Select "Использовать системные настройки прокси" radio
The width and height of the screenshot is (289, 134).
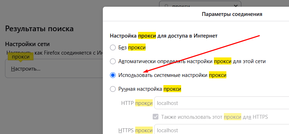tap(112, 75)
